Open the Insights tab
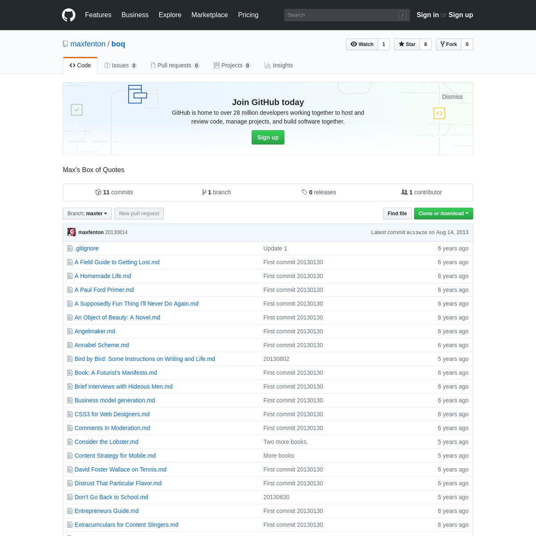 (279, 65)
